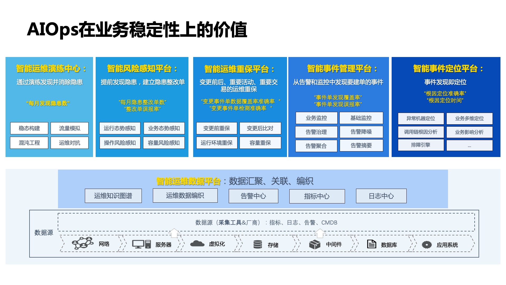This screenshot has width=506, height=285.
Task: Click the storage database stack icon
Action: [x=257, y=244]
